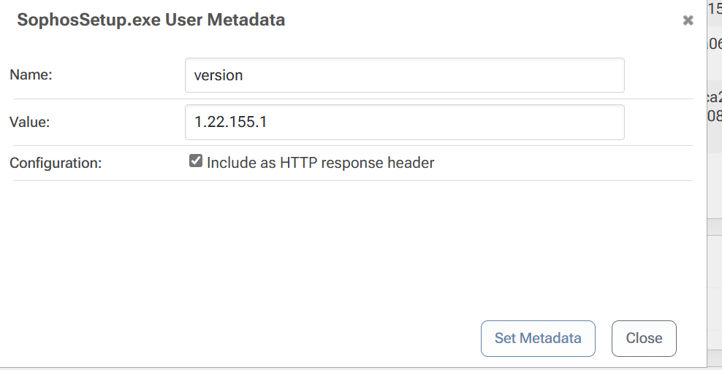Click the Close button in the dialog footer

644,339
